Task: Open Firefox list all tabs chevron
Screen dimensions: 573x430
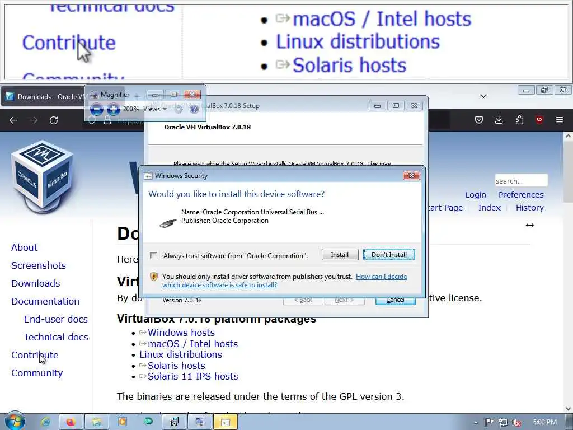Action: [x=483, y=96]
